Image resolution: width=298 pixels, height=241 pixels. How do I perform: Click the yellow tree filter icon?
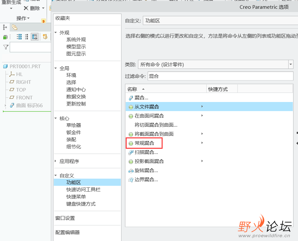45,37
